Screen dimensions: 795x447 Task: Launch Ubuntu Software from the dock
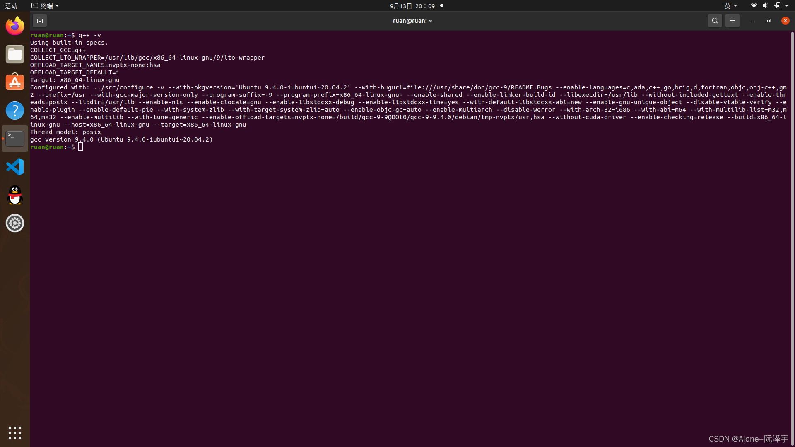(15, 82)
